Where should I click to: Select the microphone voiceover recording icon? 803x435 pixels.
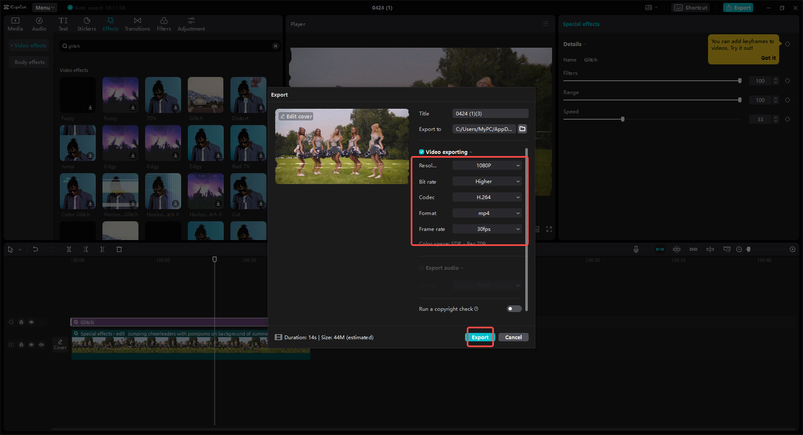pyautogui.click(x=636, y=249)
